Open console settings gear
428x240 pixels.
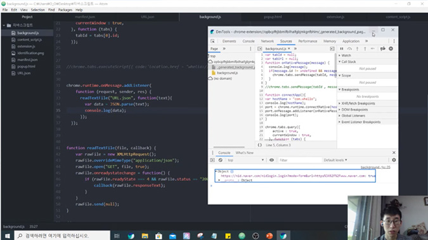[x=394, y=160]
